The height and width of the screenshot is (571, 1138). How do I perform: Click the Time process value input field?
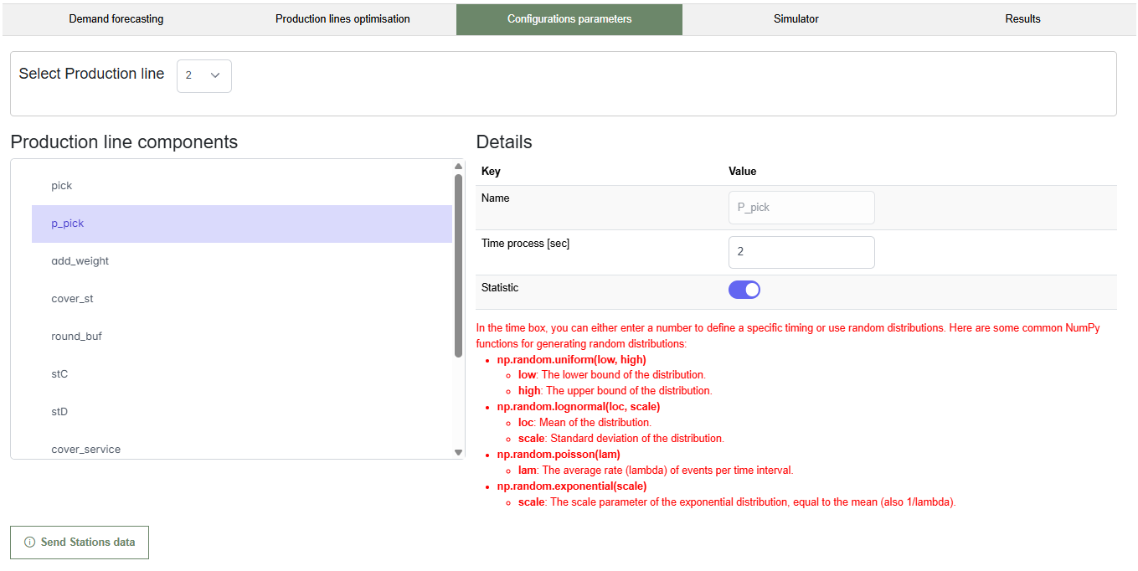[801, 252]
